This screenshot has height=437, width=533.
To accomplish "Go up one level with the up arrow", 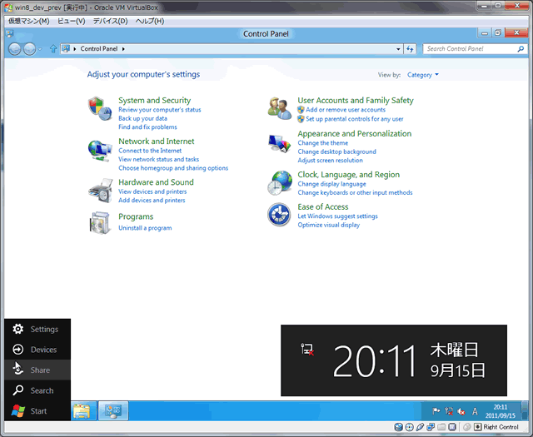I will coord(53,49).
